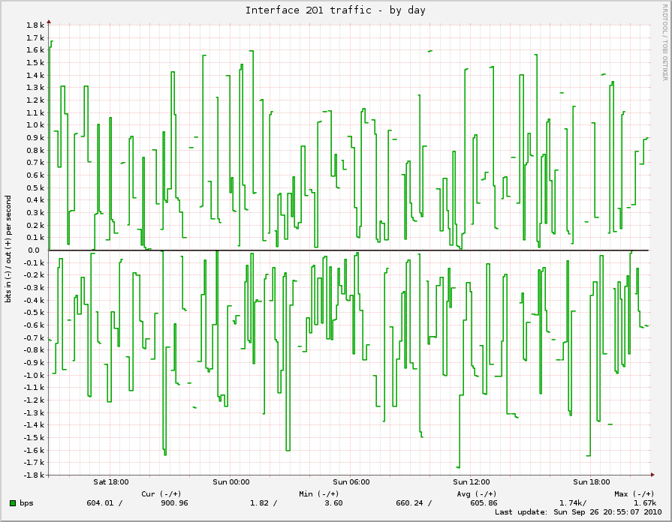Image resolution: width=672 pixels, height=522 pixels.
Task: Click the 'Min (-/+)' column header
Action: tap(319, 493)
